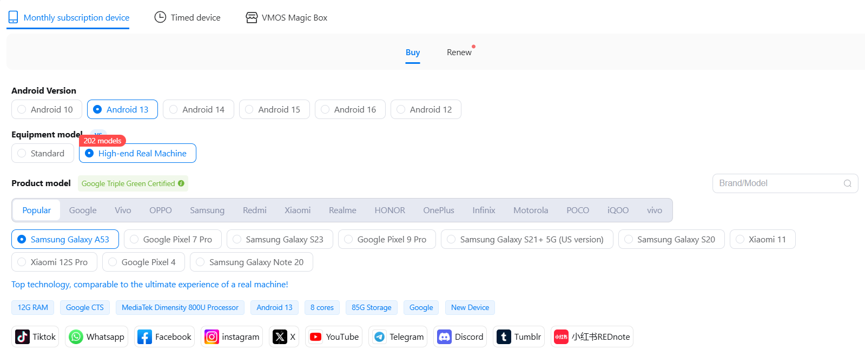Select Samsung Galaxy A53 model

pyautogui.click(x=65, y=239)
